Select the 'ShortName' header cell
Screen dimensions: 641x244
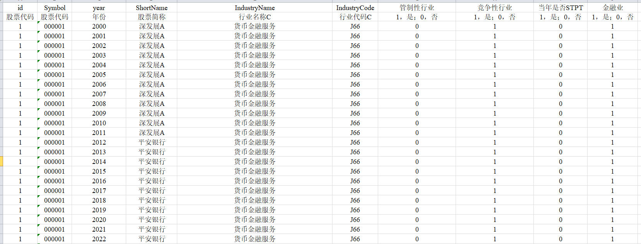tap(152, 7)
